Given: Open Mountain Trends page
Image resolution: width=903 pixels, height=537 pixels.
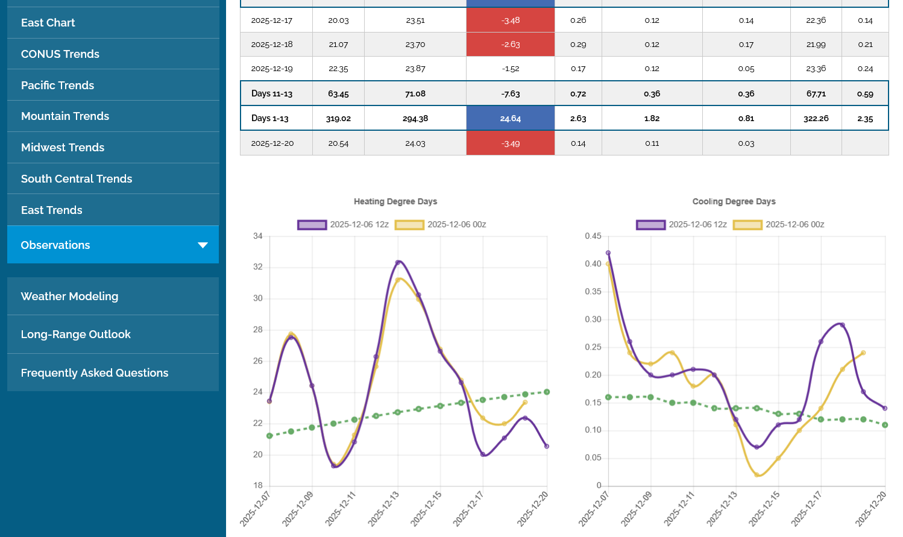Looking at the screenshot, I should (x=64, y=116).
